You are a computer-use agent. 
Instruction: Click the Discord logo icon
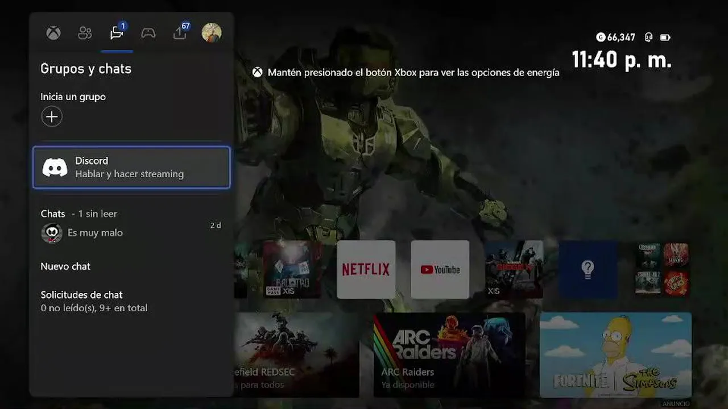pyautogui.click(x=55, y=168)
